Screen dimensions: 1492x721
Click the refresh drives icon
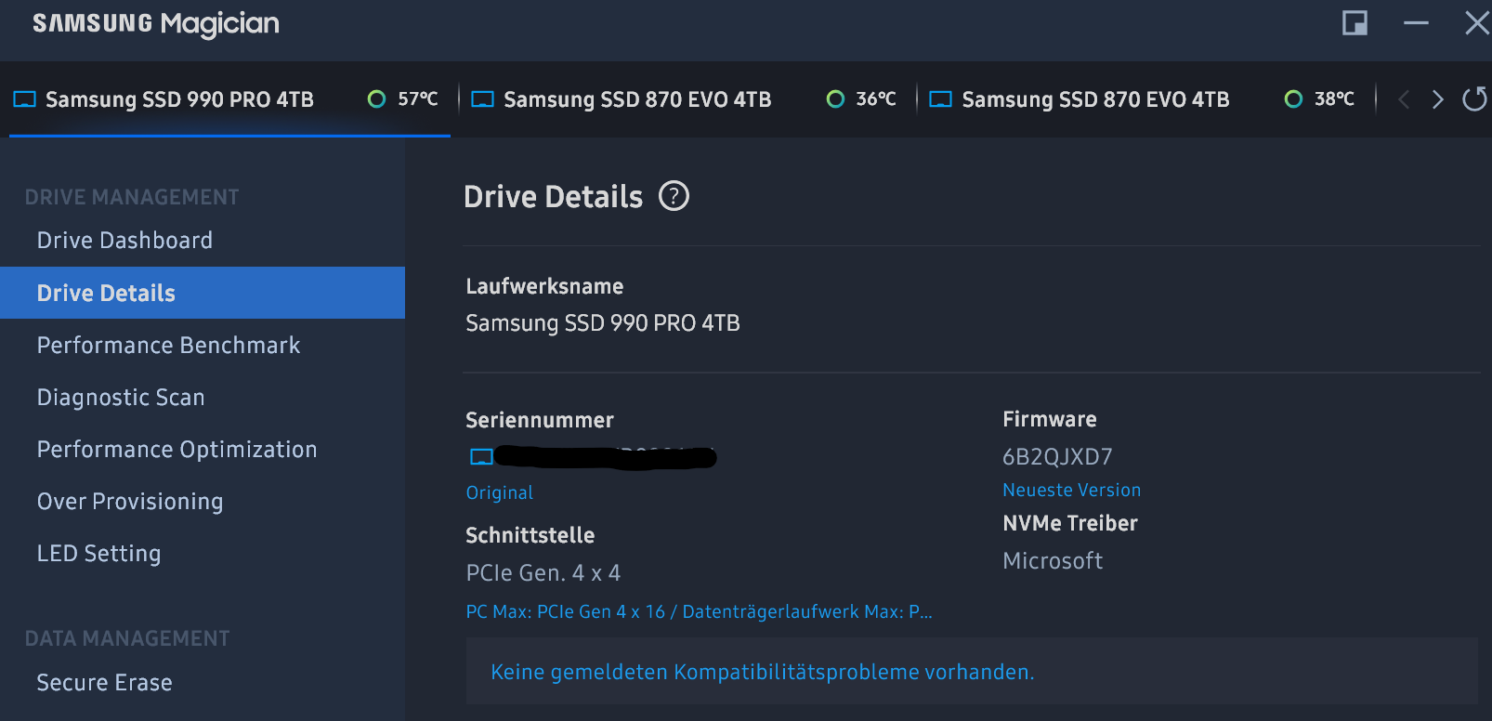click(1474, 98)
